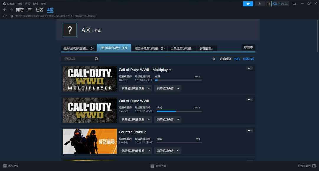This screenshot has width=319, height=171.
Task: Open notifications bell
Action: [260, 4]
